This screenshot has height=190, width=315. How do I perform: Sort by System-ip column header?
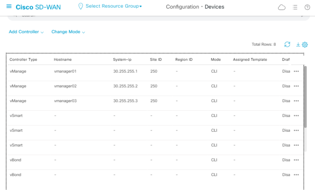coord(122,60)
